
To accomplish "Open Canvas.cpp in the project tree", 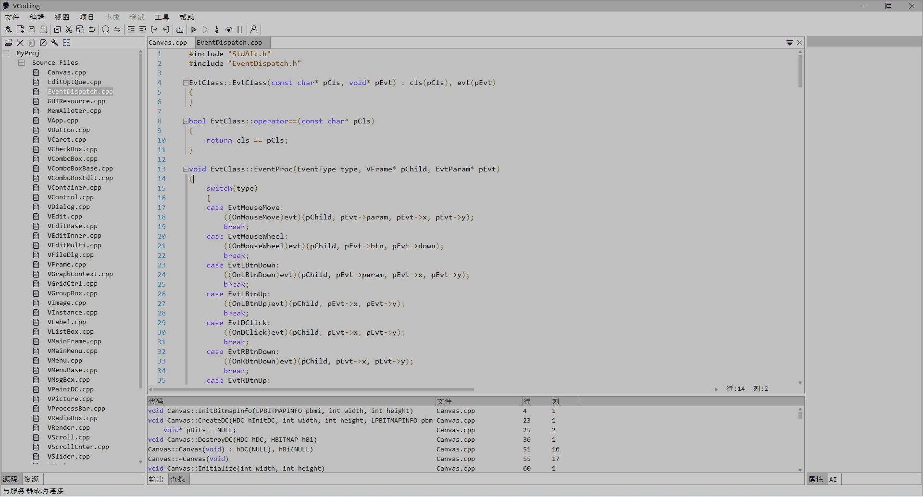I will [x=67, y=73].
